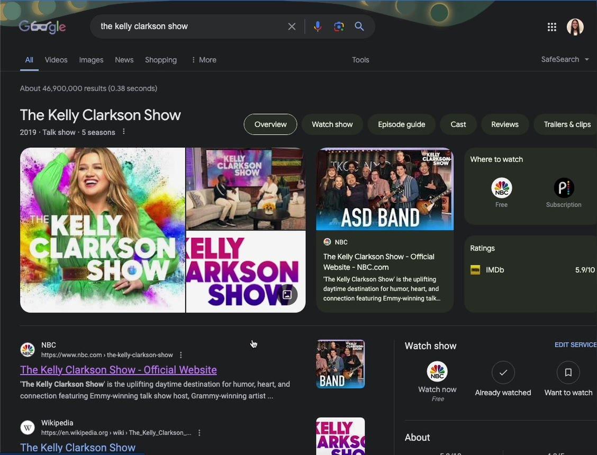This screenshot has height=455, width=597.
Task: Mark the show as Already watched
Action: pyautogui.click(x=503, y=372)
